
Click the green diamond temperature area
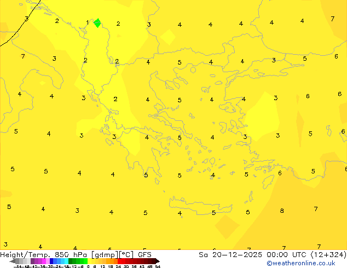tap(97, 23)
